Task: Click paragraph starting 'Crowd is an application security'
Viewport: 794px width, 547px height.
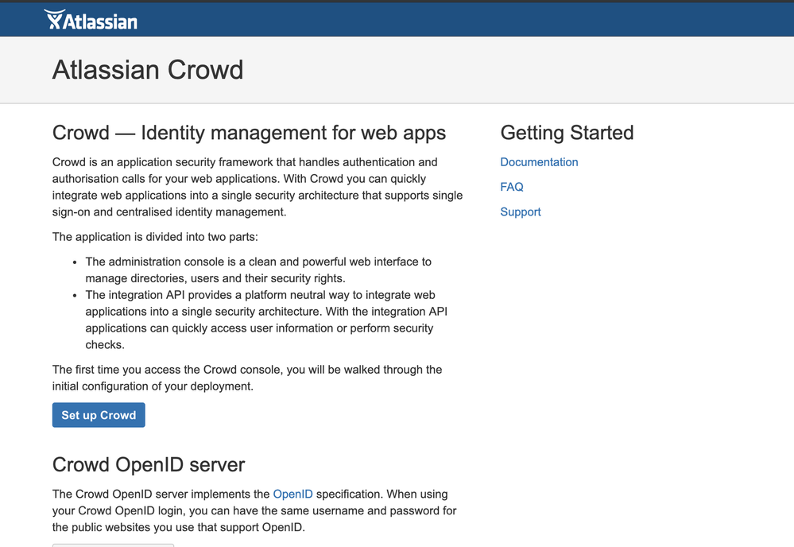Action: [x=258, y=187]
